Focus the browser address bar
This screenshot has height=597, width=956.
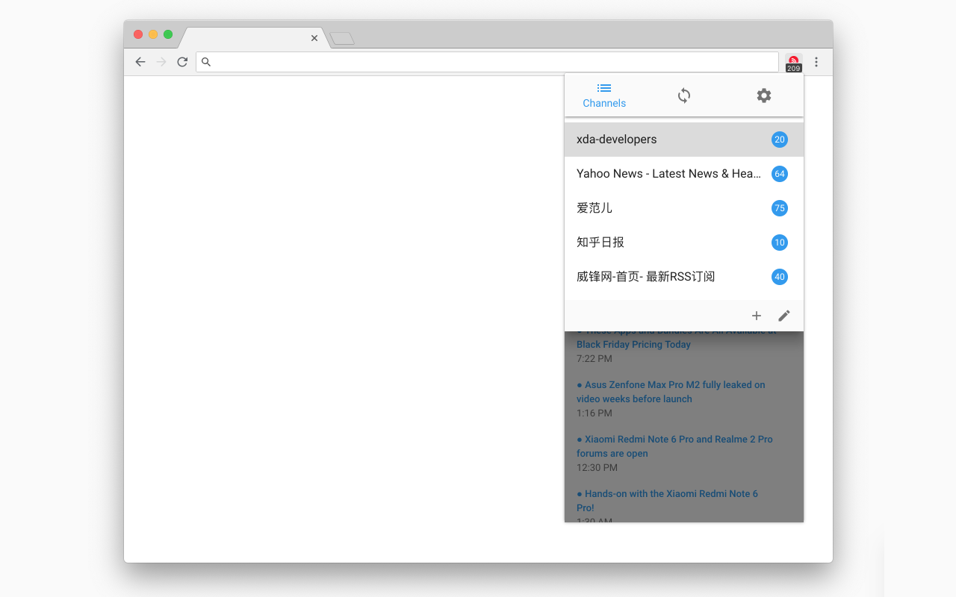click(487, 62)
